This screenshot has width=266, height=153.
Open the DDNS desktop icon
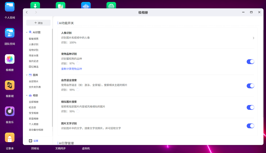pos(111,5)
